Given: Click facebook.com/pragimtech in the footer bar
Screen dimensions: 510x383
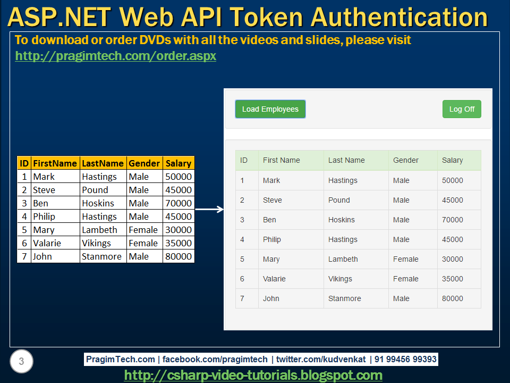Looking at the screenshot, I should (x=215, y=359).
